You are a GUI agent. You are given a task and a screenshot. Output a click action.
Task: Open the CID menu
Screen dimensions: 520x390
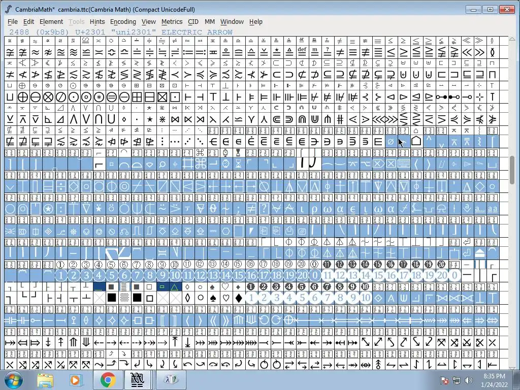pos(193,21)
